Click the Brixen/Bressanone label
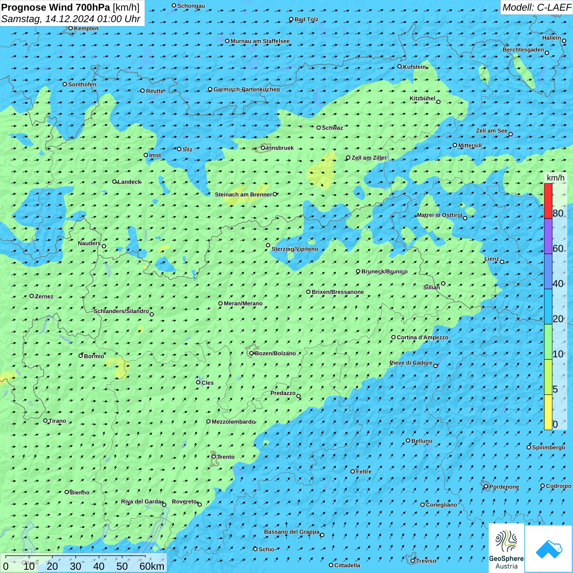This screenshot has width=573, height=573. [338, 292]
